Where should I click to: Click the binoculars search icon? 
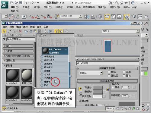tap(110, 3)
